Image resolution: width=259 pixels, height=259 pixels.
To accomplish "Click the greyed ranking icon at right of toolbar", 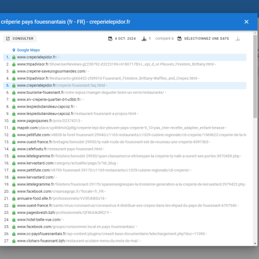I will (238, 39).
